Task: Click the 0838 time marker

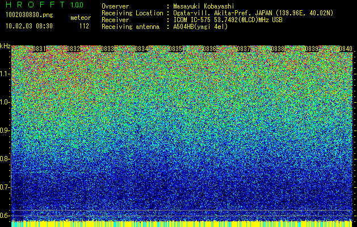Action: 278,49
